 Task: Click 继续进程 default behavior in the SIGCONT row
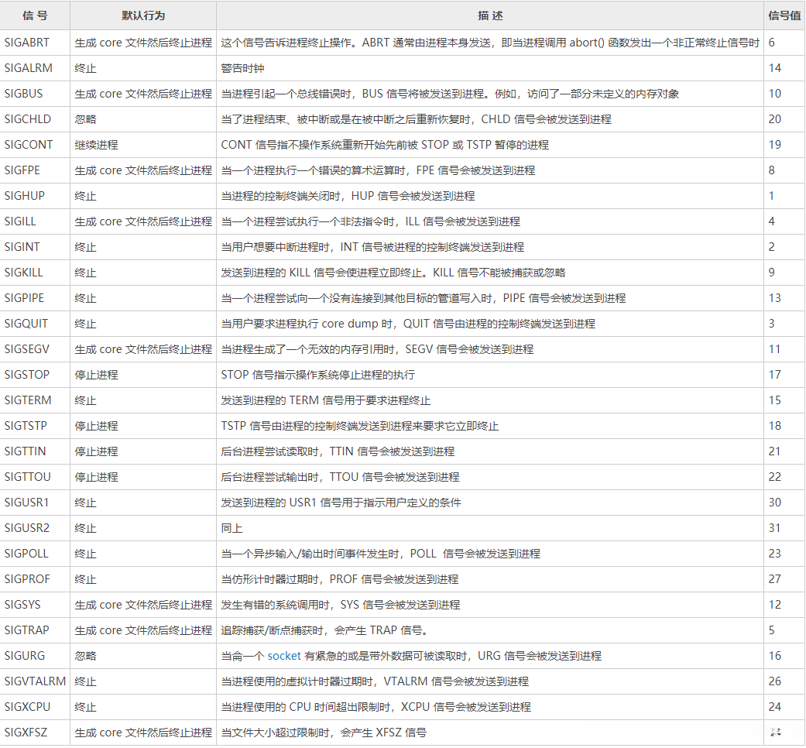pos(96,145)
